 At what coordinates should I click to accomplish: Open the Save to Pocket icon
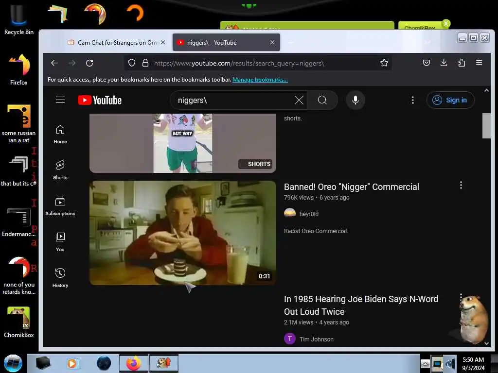click(427, 63)
